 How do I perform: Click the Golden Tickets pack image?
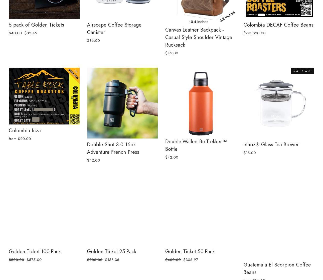pyautogui.click(x=44, y=9)
